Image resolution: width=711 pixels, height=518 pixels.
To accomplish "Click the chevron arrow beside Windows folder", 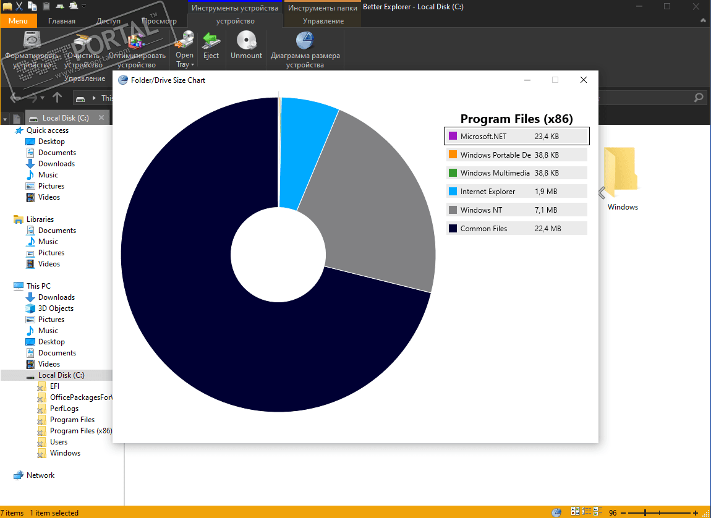I will click(x=602, y=193).
